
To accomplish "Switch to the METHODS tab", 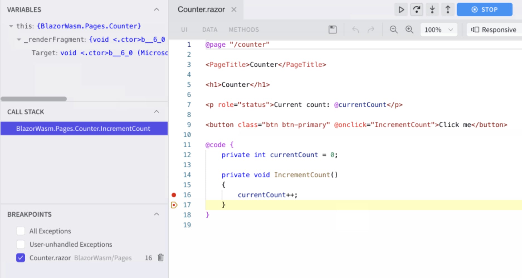I will point(244,30).
